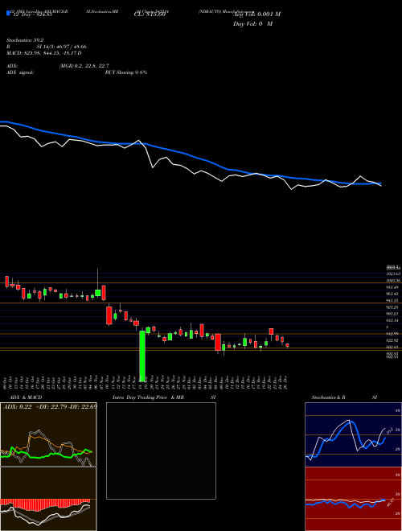This screenshot has height=531, width=402.
Task: Click the 983.49 price axis label
Action: click(392, 287)
